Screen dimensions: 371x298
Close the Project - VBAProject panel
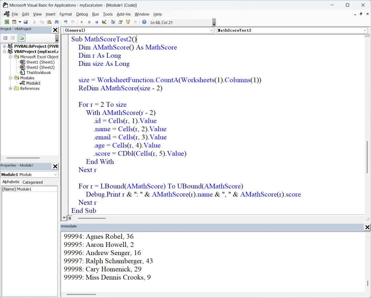(55, 30)
